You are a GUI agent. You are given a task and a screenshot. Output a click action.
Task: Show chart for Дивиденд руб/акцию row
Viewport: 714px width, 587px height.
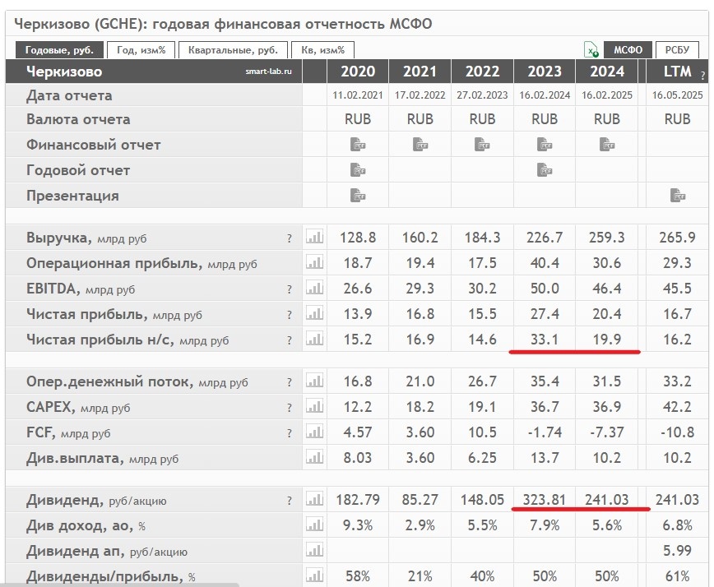coord(315,500)
